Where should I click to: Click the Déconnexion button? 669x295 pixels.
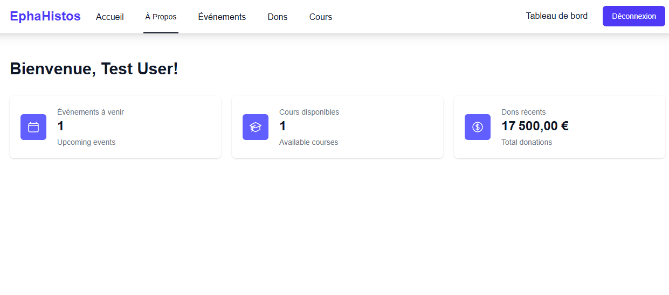(x=634, y=16)
